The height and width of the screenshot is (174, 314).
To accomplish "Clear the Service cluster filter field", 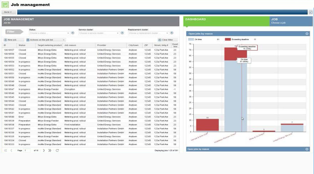I will pos(123,33).
